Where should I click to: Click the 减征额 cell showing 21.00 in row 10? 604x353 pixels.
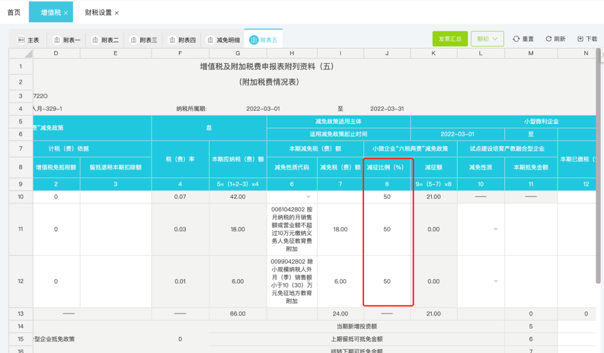coord(434,197)
